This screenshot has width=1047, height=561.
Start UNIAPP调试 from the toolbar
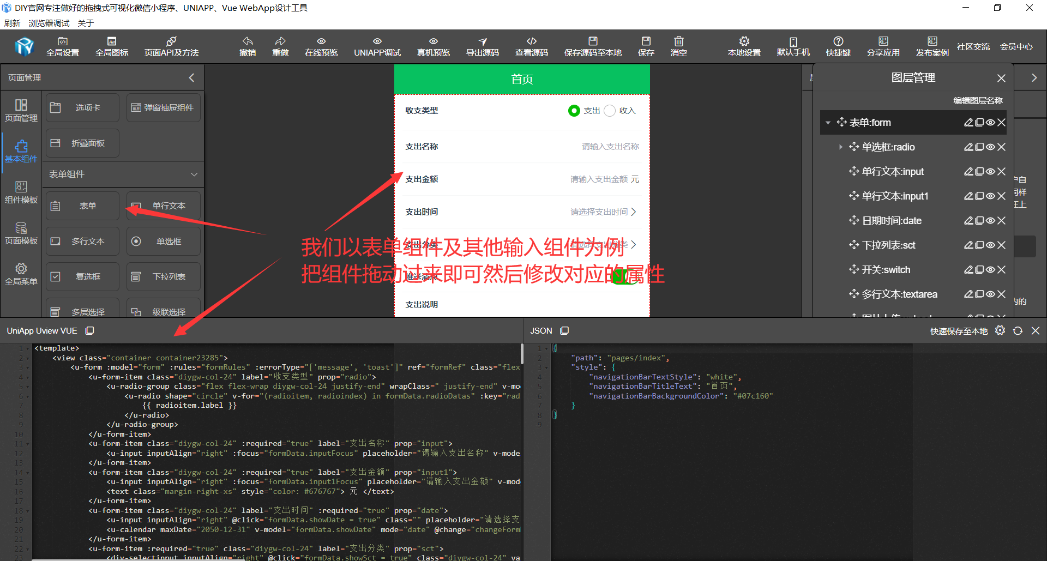377,47
